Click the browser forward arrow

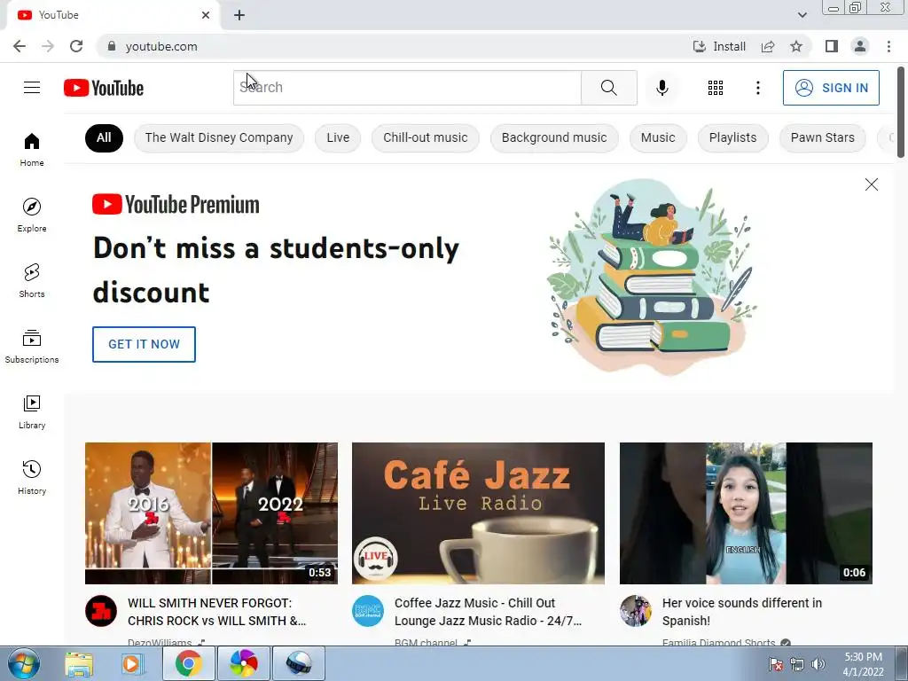pyautogui.click(x=48, y=46)
